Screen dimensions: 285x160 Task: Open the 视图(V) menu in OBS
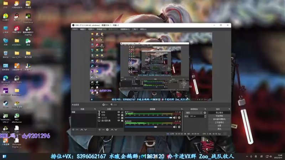coord(91,29)
